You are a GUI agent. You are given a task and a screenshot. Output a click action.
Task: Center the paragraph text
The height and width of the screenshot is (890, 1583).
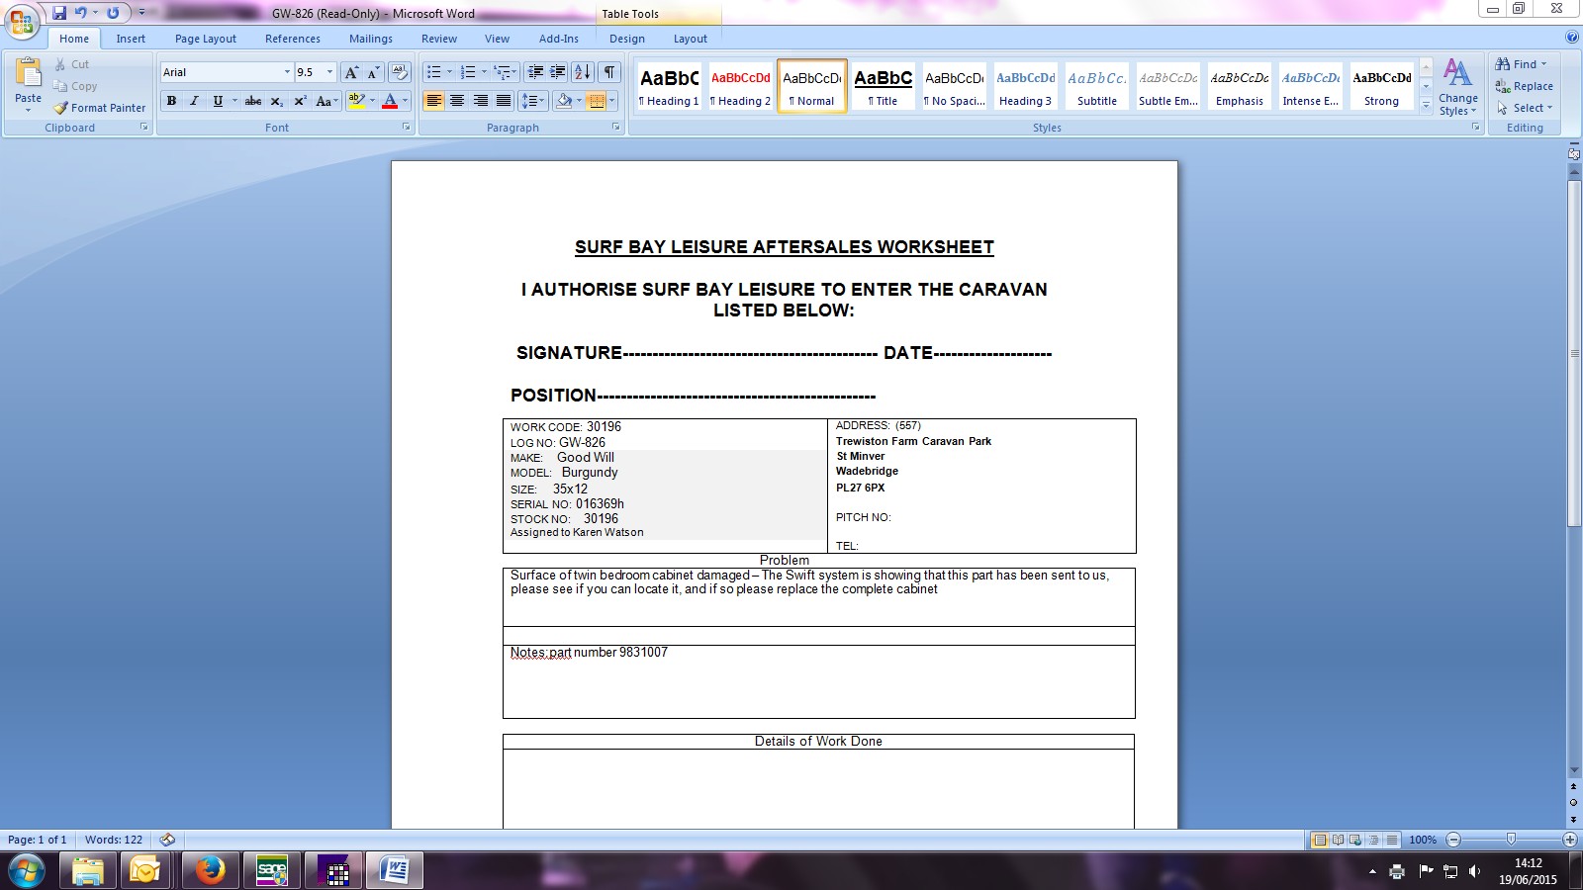pos(457,101)
